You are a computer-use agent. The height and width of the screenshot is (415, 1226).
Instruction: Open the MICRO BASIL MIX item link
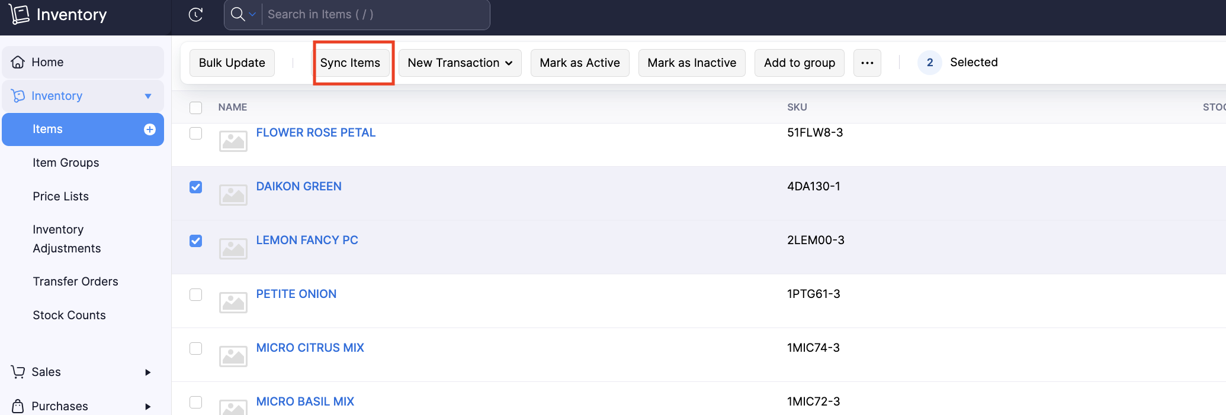(305, 401)
